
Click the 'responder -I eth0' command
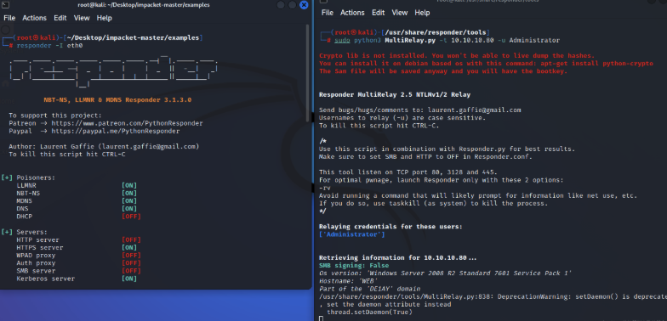point(49,46)
